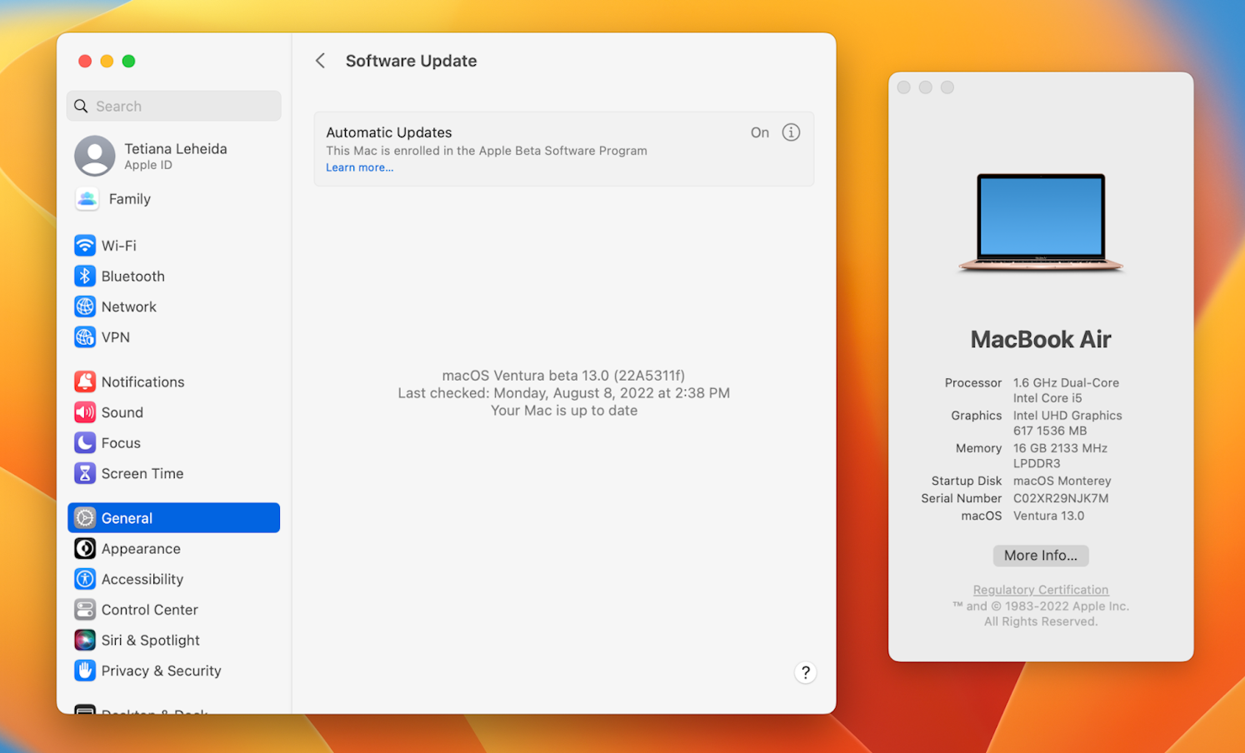Open Focus settings
Screen dimensions: 1245x753
[119, 442]
